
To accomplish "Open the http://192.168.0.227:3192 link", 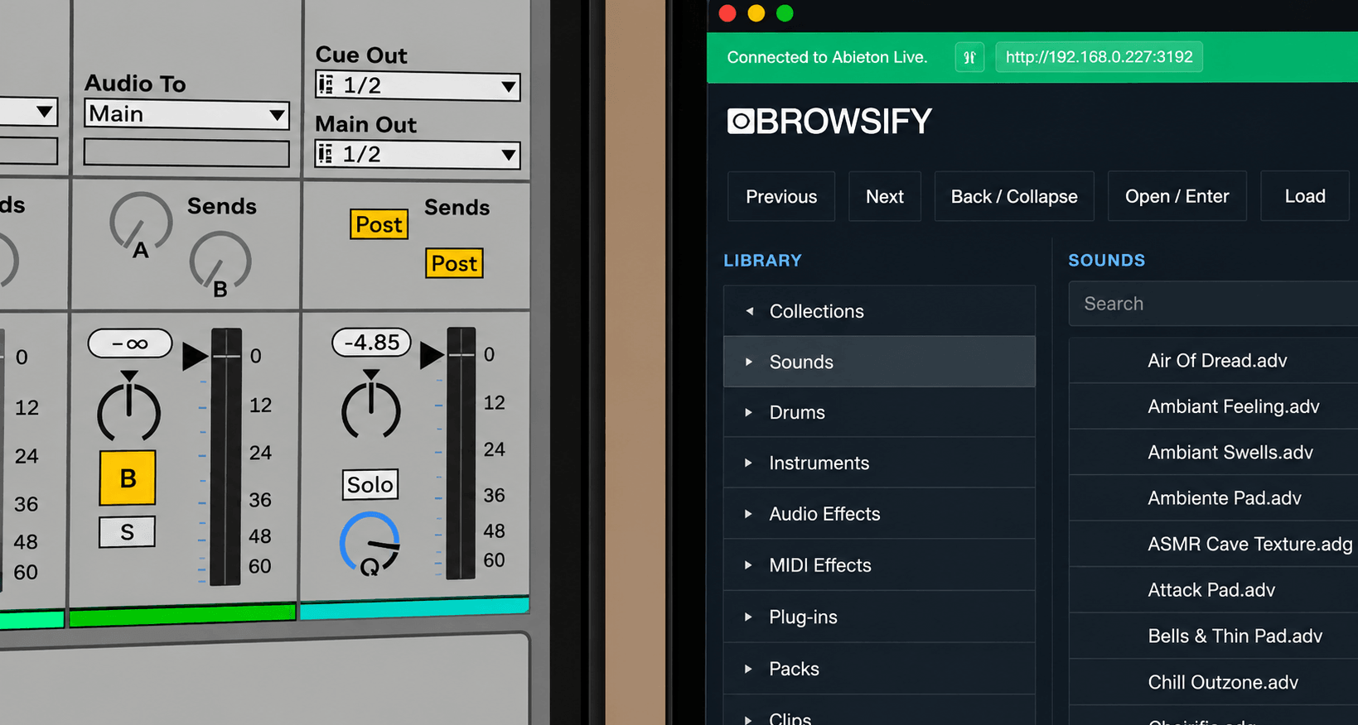I will click(x=1099, y=57).
